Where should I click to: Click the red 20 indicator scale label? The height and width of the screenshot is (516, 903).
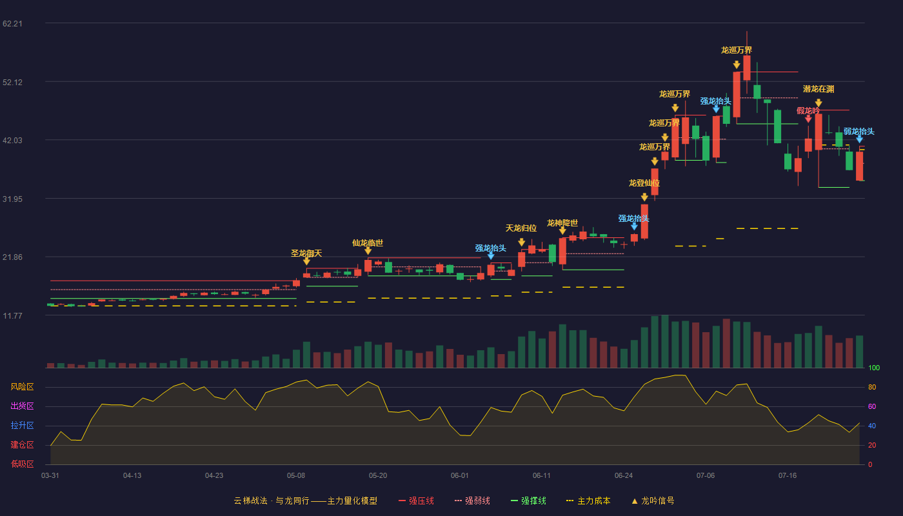872,446
